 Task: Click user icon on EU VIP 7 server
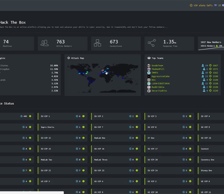130,127
